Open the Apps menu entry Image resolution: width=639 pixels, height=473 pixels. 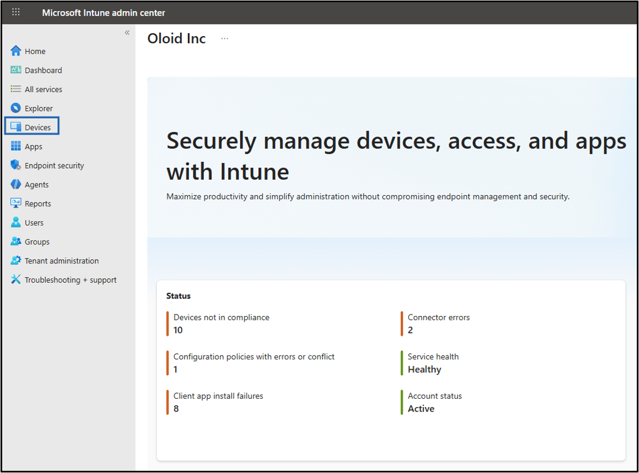33,147
